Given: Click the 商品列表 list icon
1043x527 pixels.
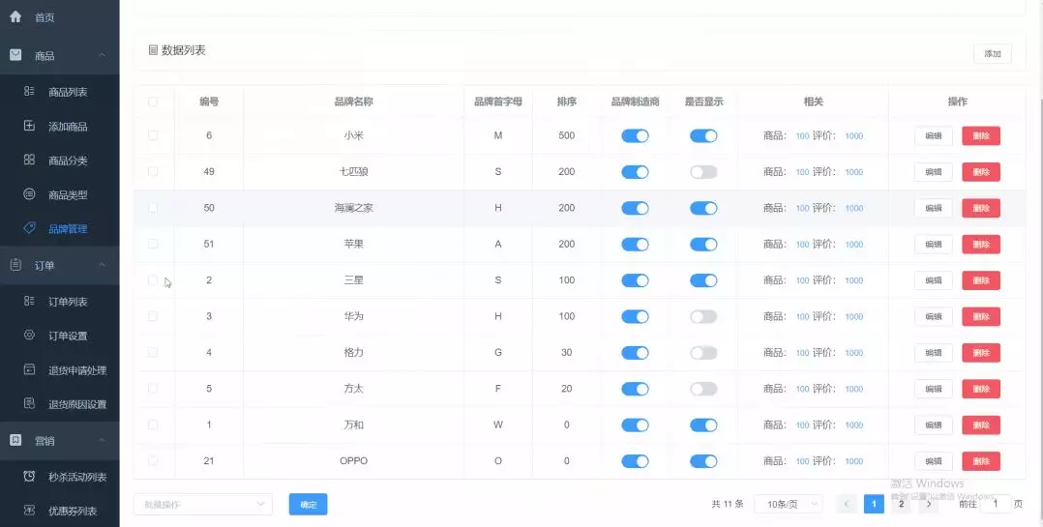Looking at the screenshot, I should 29,91.
